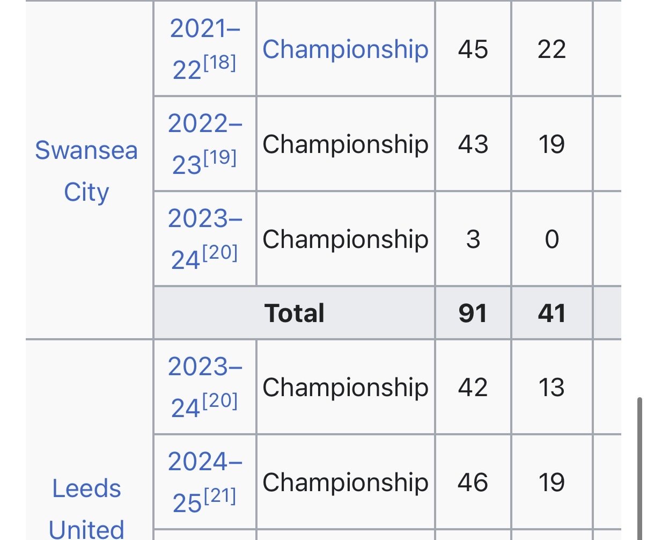Screen dimensions: 647x540
Task: Click the page scrollbar on right edge
Action: pos(638,467)
